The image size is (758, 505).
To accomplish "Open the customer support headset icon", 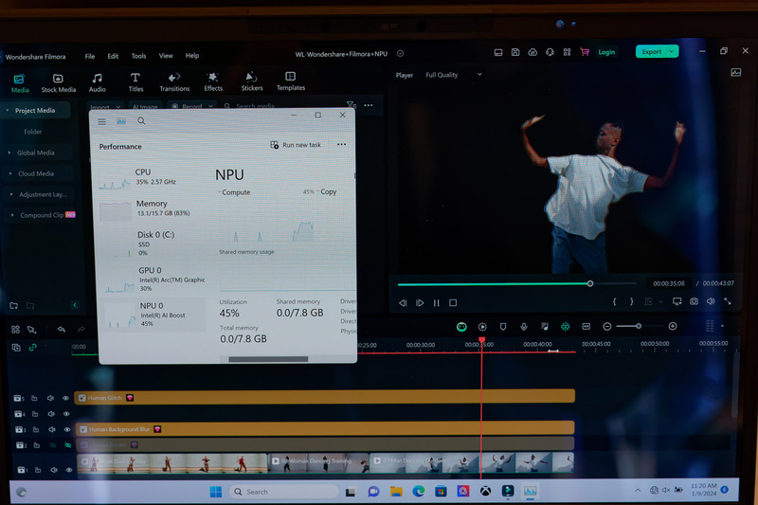I will pyautogui.click(x=550, y=52).
